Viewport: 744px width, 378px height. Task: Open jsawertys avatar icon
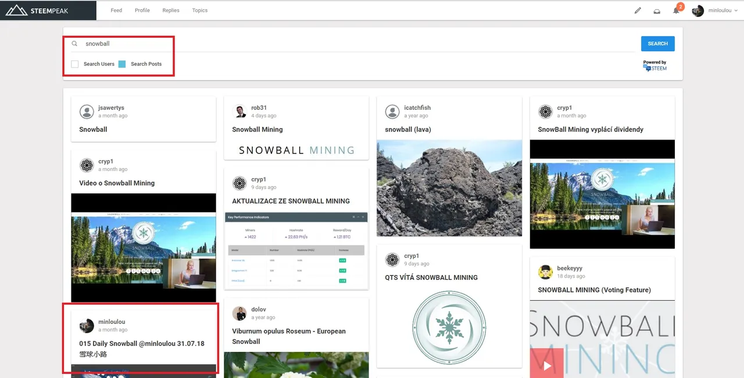[x=87, y=112]
